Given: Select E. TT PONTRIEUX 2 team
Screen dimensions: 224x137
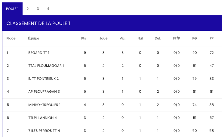Looking at the screenshot, I should [43, 79].
